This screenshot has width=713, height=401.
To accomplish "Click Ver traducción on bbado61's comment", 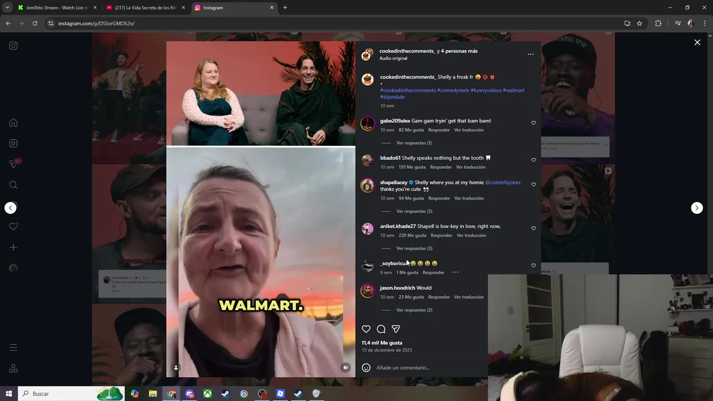I will click(471, 167).
